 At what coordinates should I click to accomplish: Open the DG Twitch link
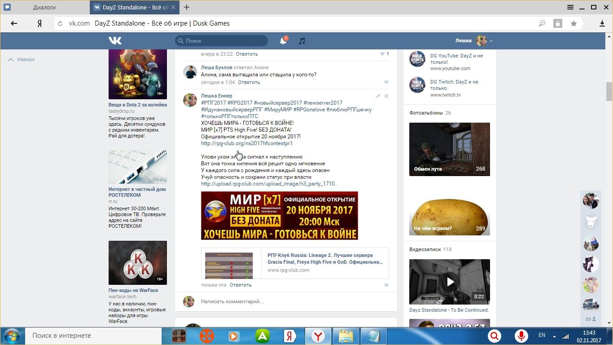454,85
